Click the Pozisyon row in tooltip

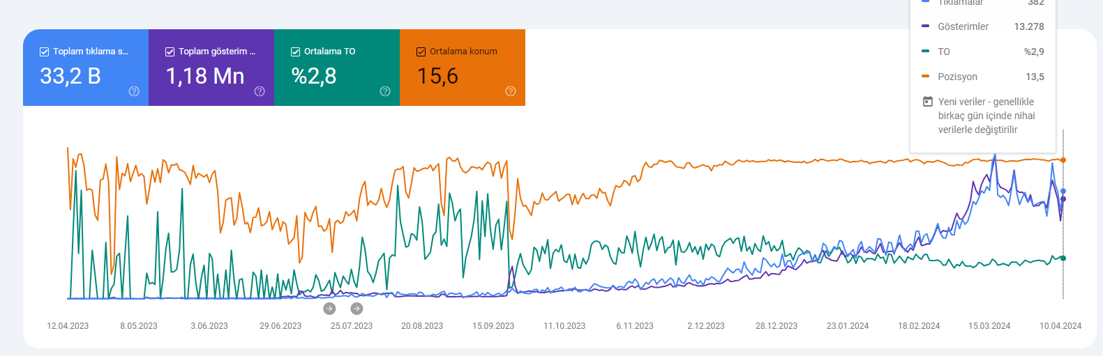[x=983, y=77]
